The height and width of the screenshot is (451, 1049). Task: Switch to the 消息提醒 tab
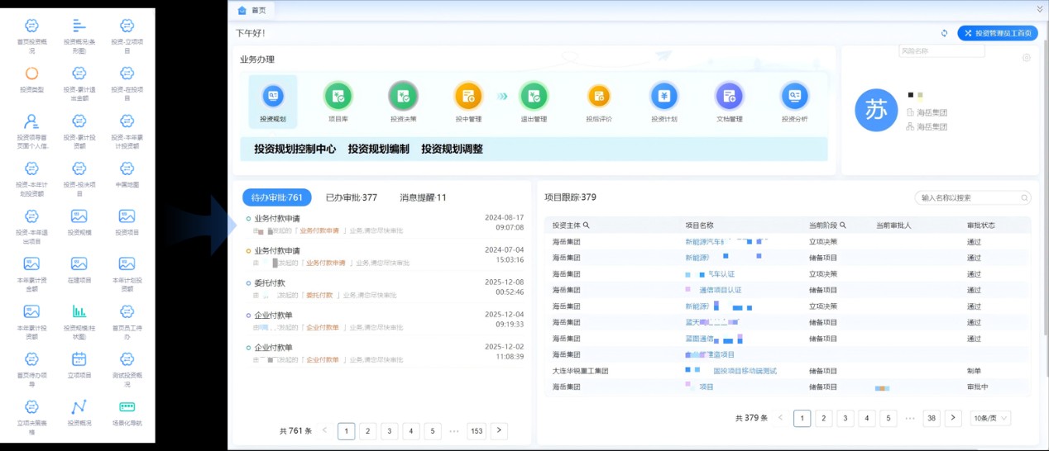(423, 197)
